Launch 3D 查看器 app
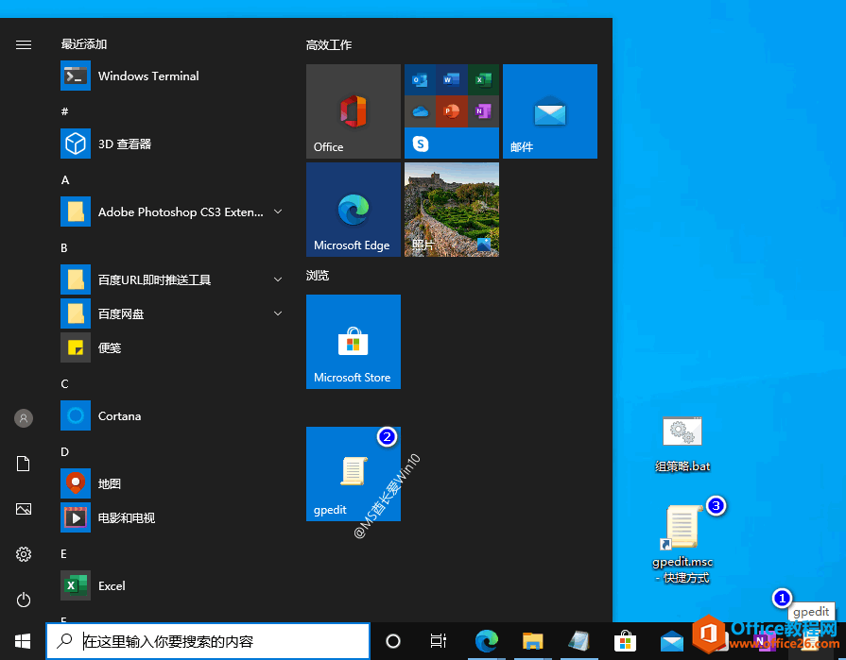Image resolution: width=846 pixels, height=660 pixels. tap(124, 144)
